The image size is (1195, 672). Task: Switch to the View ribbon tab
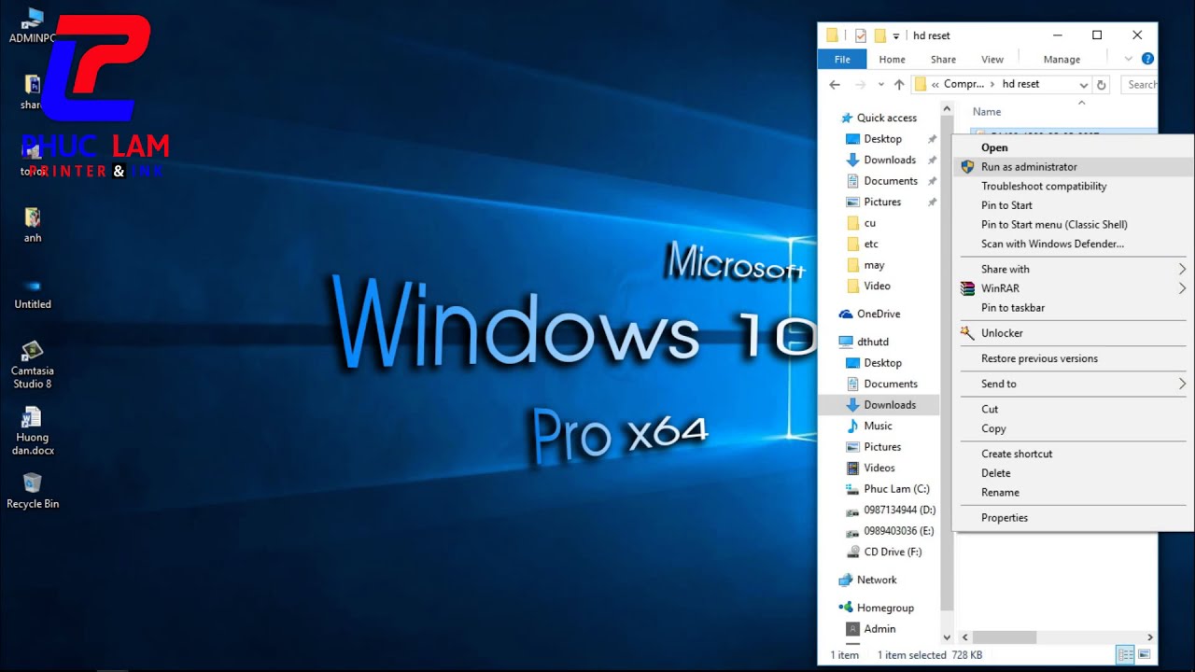[992, 59]
